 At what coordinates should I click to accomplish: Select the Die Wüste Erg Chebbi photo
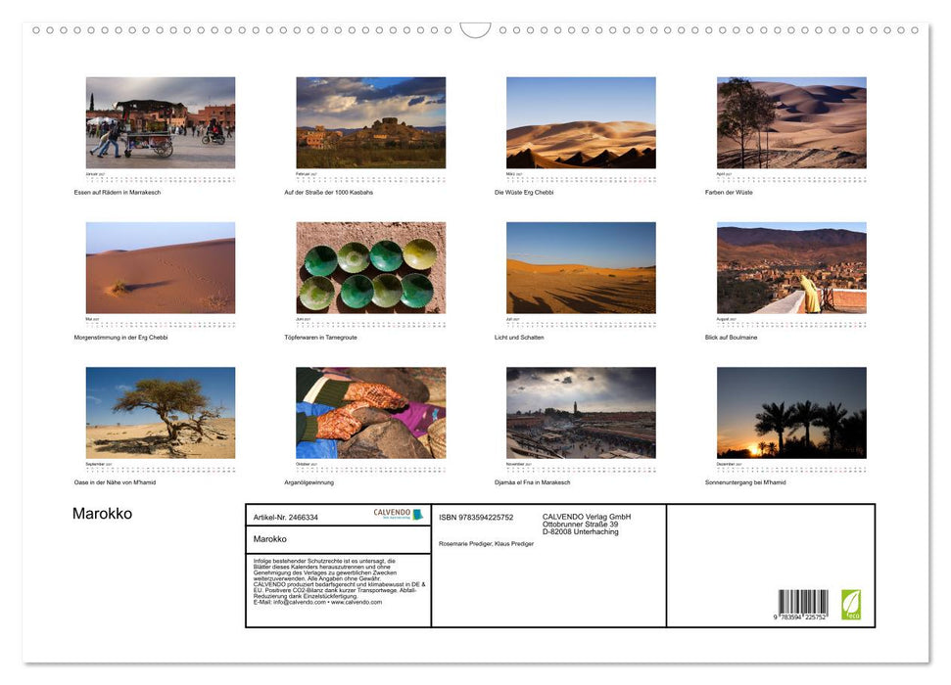[x=581, y=122]
